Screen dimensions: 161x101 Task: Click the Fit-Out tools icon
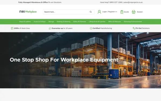coord(134,28)
